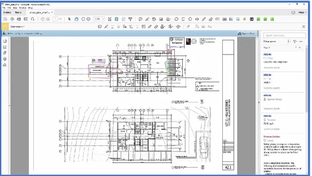
Task: Collapse the Page 1 comments group
Action: pyautogui.click(x=300, y=47)
